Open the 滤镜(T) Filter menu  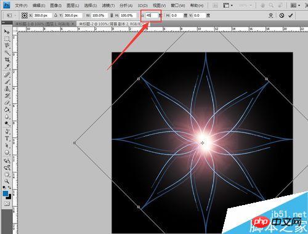108,6
